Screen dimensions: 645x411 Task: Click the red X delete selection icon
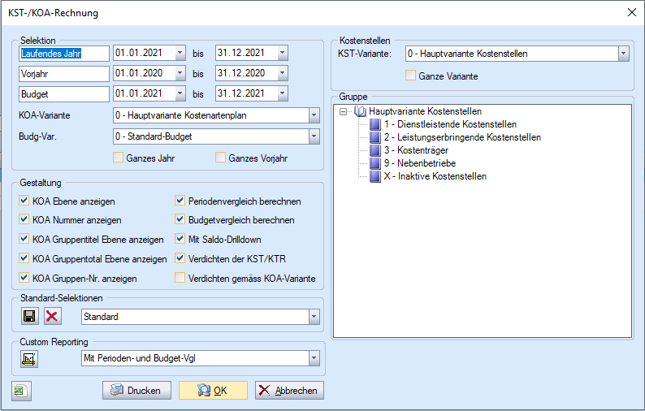pos(52,315)
